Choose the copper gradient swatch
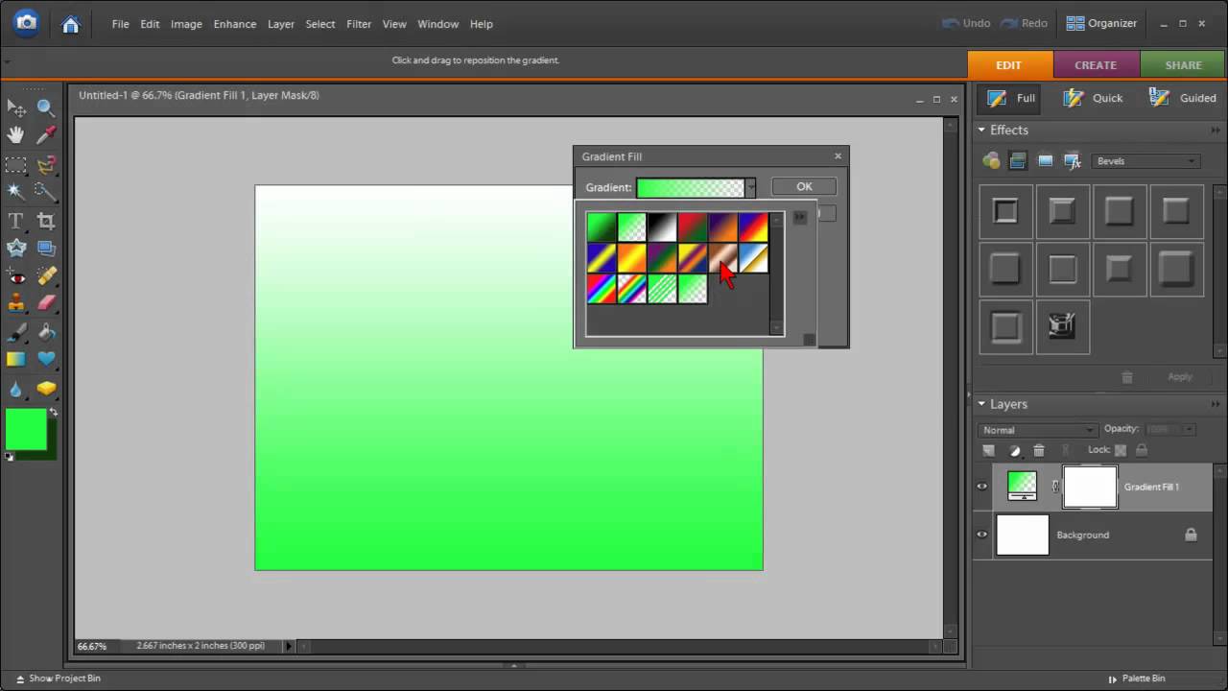Screen dimensions: 1228x691 click(723, 258)
